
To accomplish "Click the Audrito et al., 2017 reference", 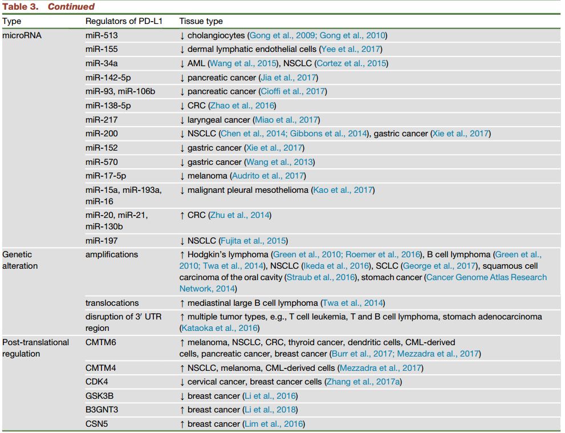I will [x=268, y=176].
